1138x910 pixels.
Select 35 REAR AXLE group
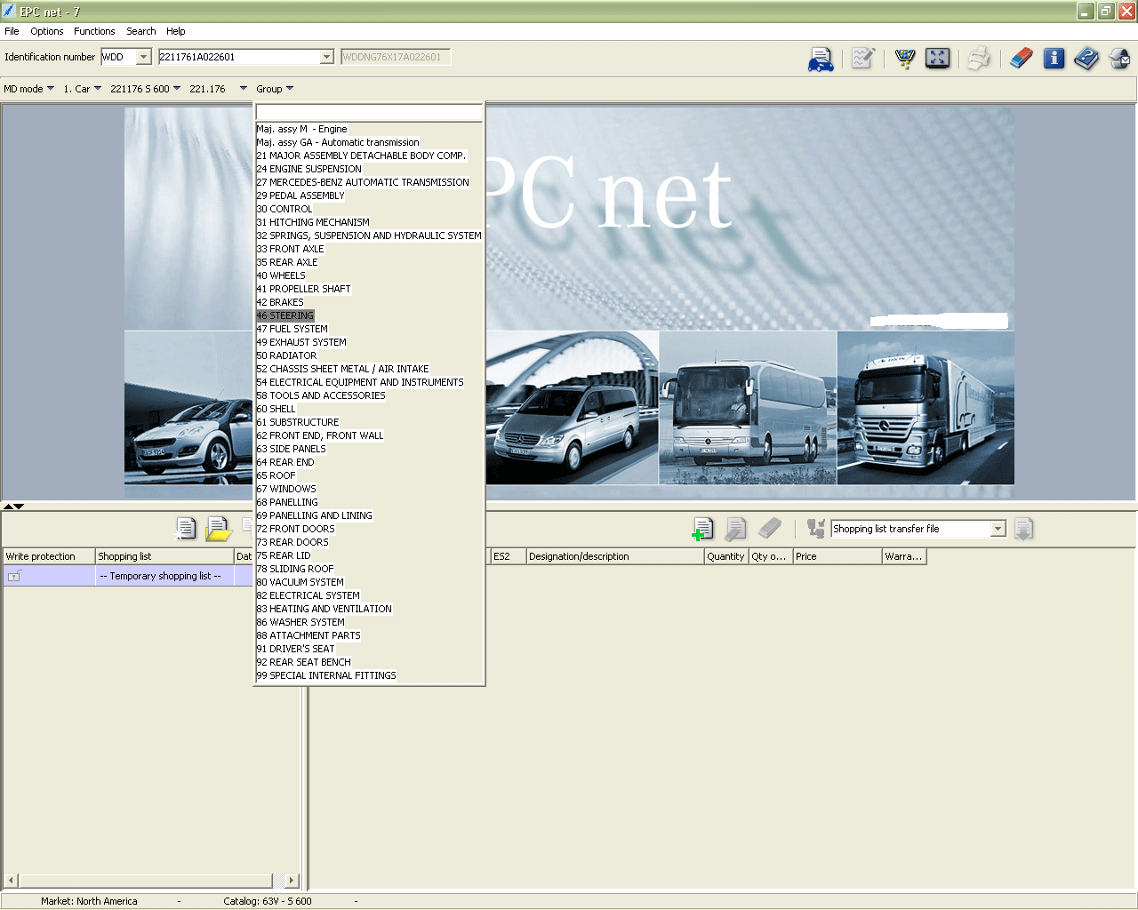tap(286, 262)
